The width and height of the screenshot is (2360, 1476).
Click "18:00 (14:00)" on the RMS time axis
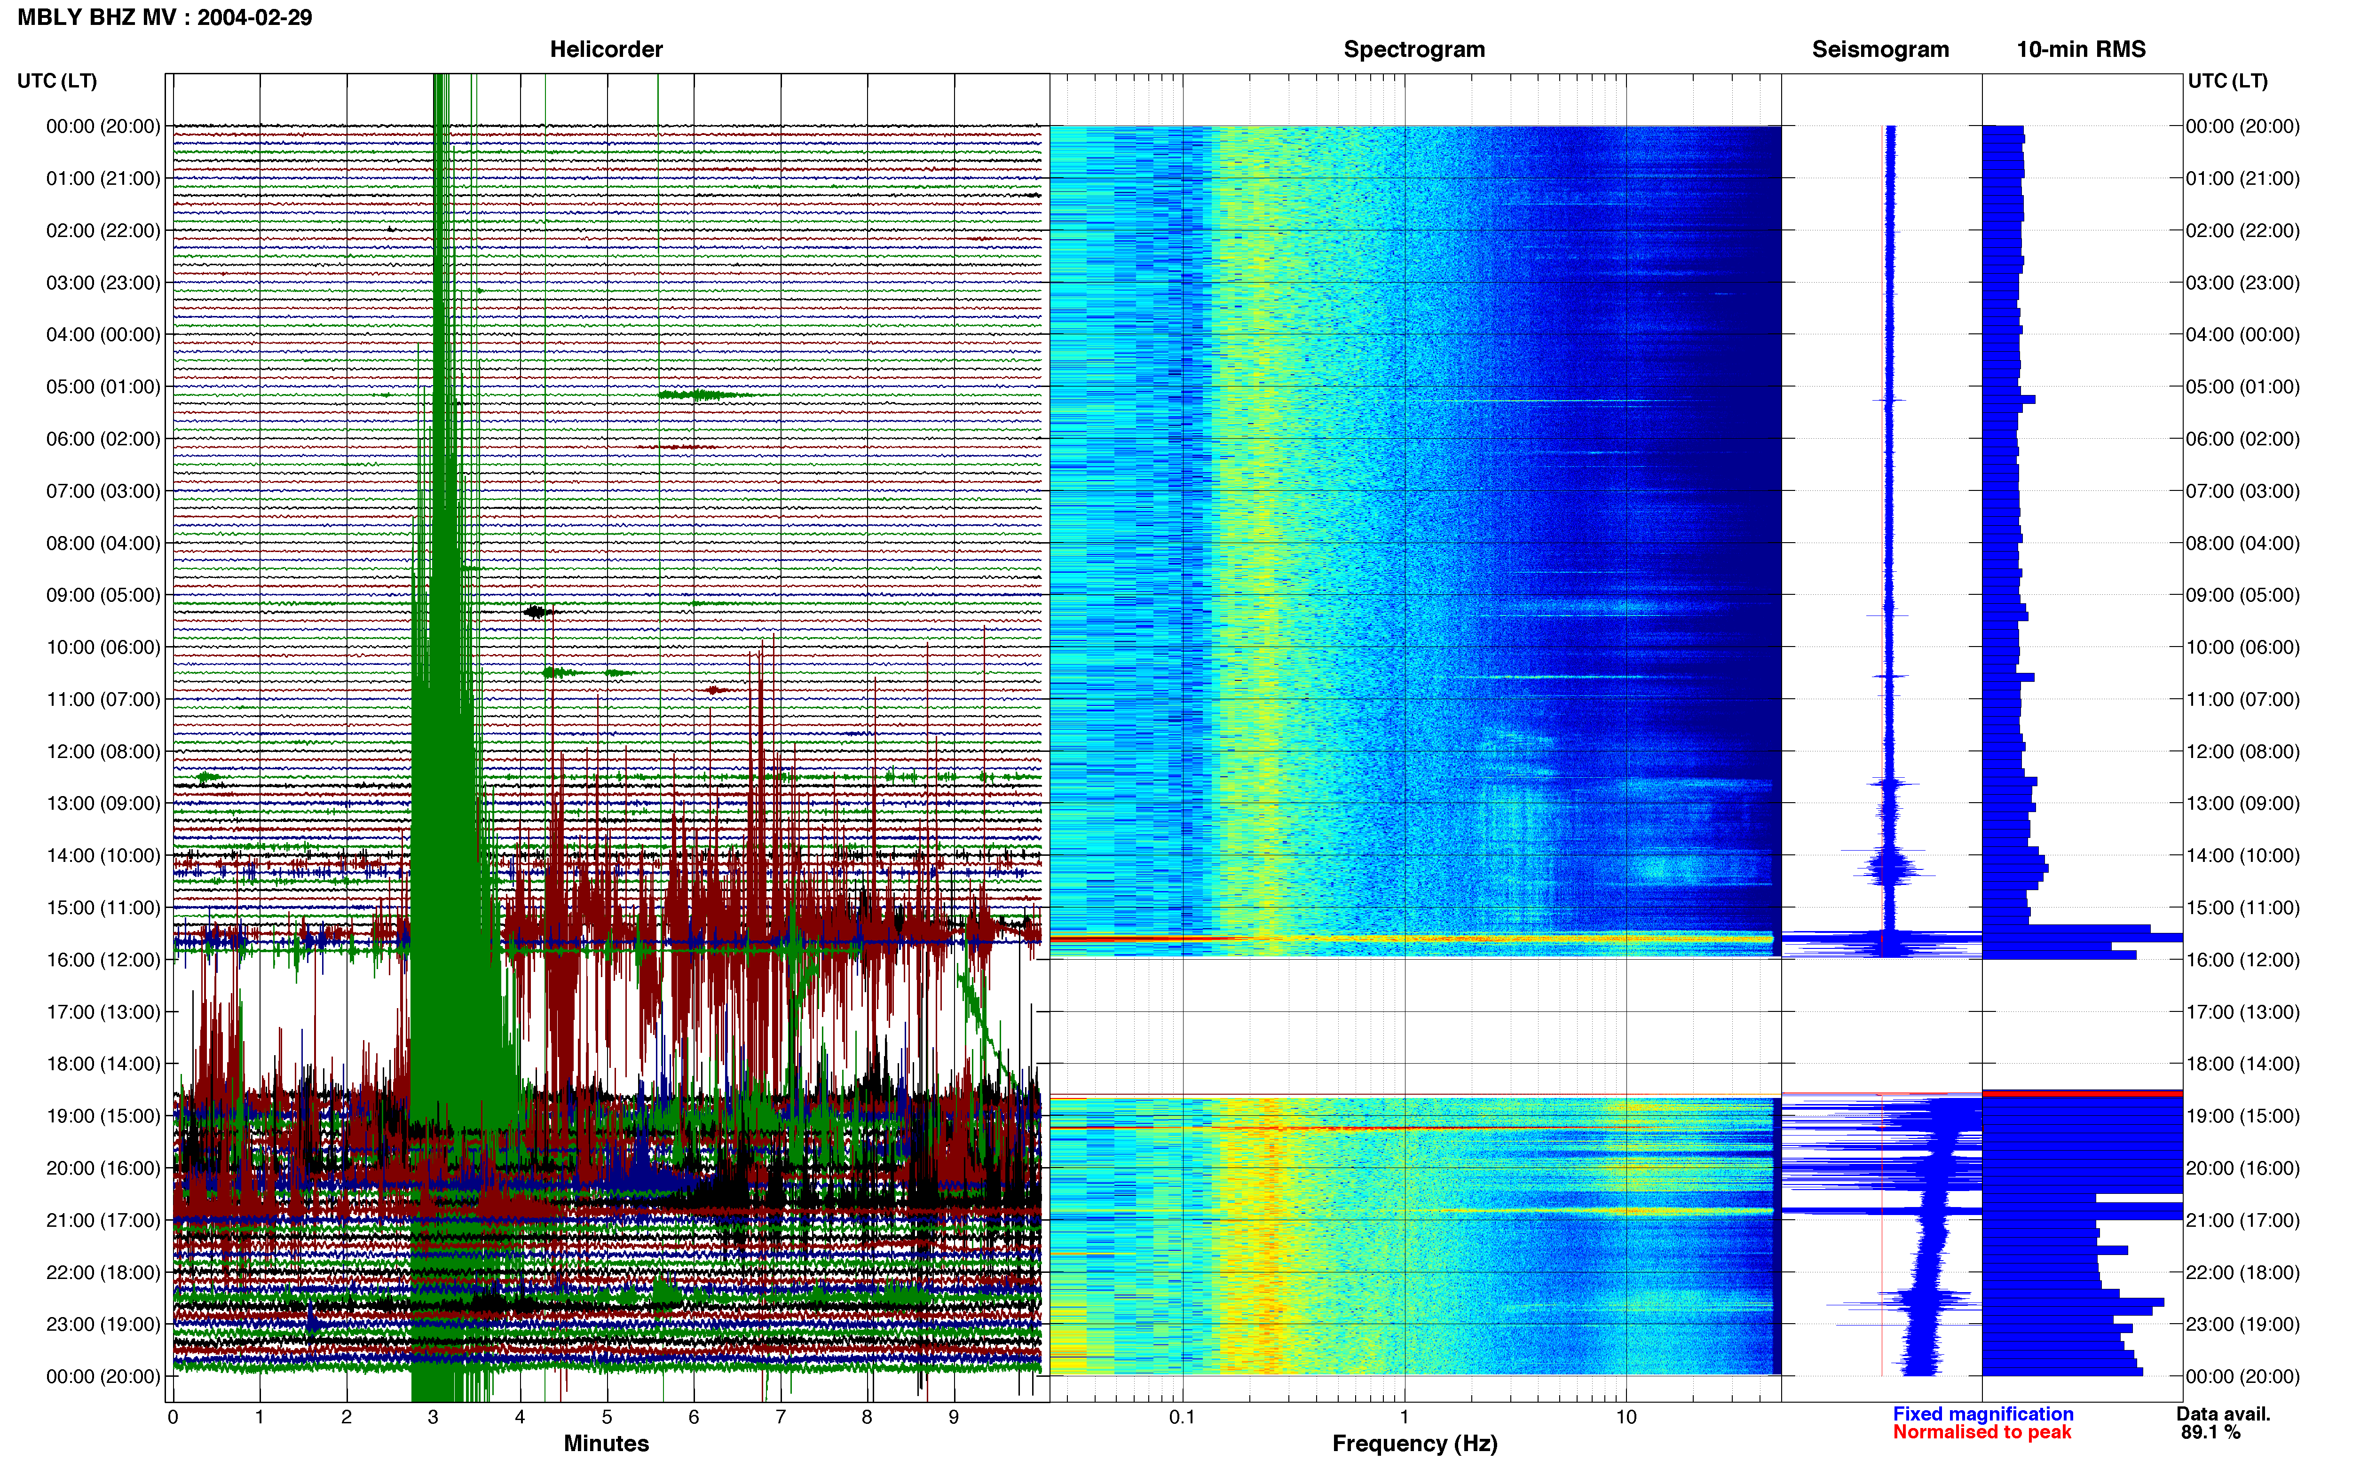2243,1064
